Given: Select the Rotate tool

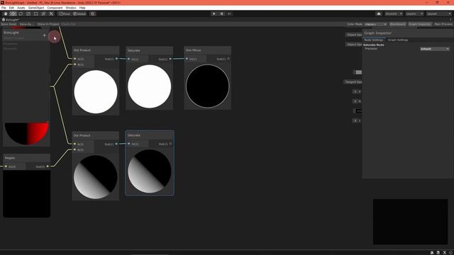Looking at the screenshot, I should (x=21, y=14).
